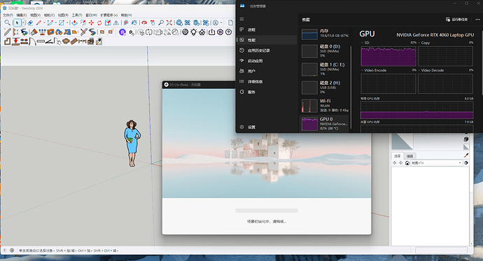Click the light bulb icon in D5 toolbar

click(193, 32)
